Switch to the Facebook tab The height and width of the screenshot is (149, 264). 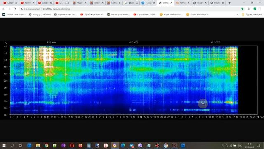(x=148, y=3)
